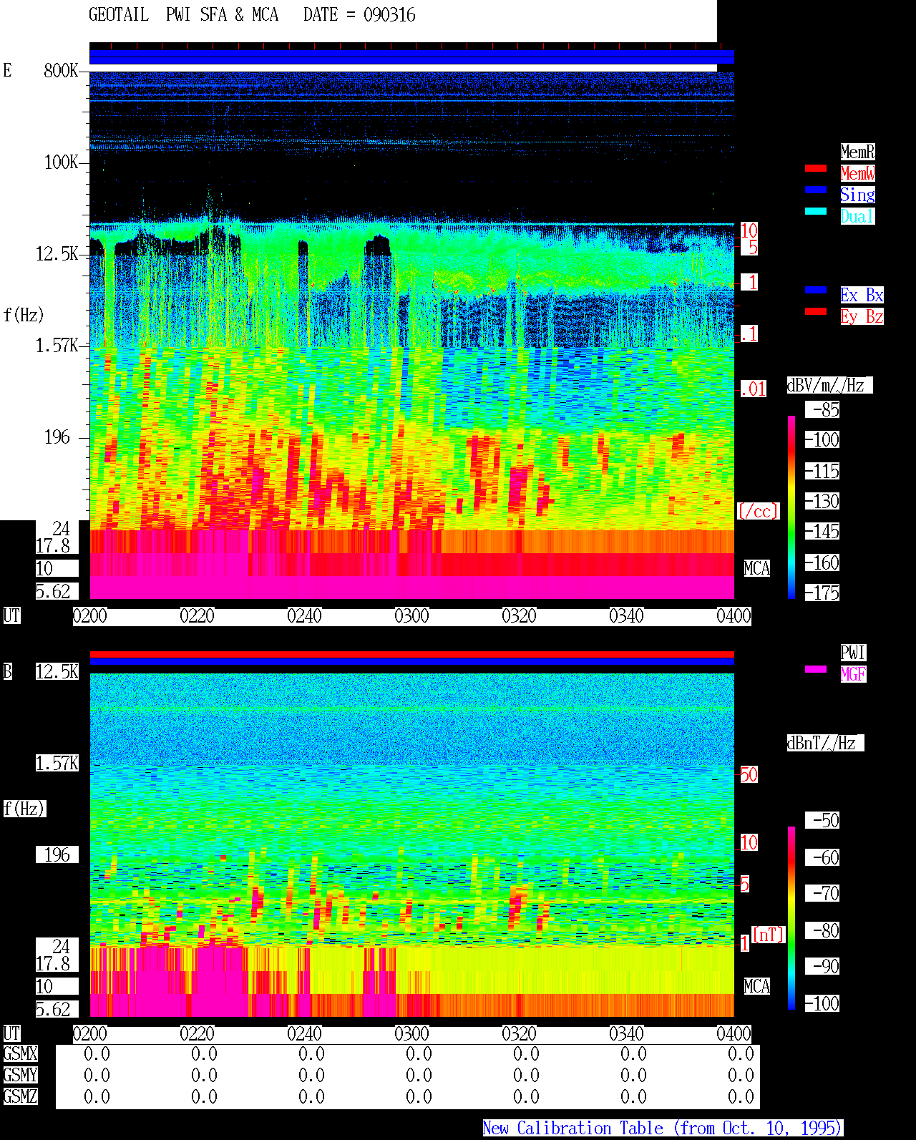Click the magenta MGF legend swatch
Image resolution: width=916 pixels, height=1140 pixels.
click(x=816, y=669)
